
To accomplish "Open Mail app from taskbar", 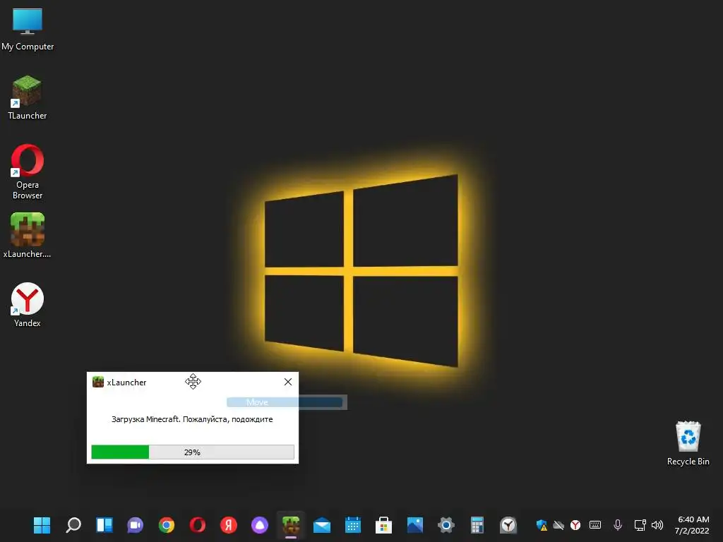I will (322, 525).
